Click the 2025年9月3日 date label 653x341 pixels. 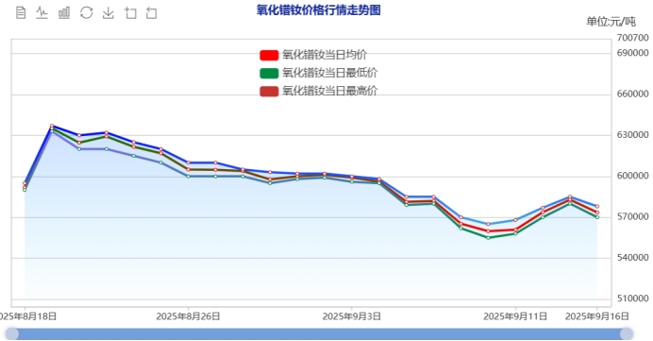click(x=351, y=316)
